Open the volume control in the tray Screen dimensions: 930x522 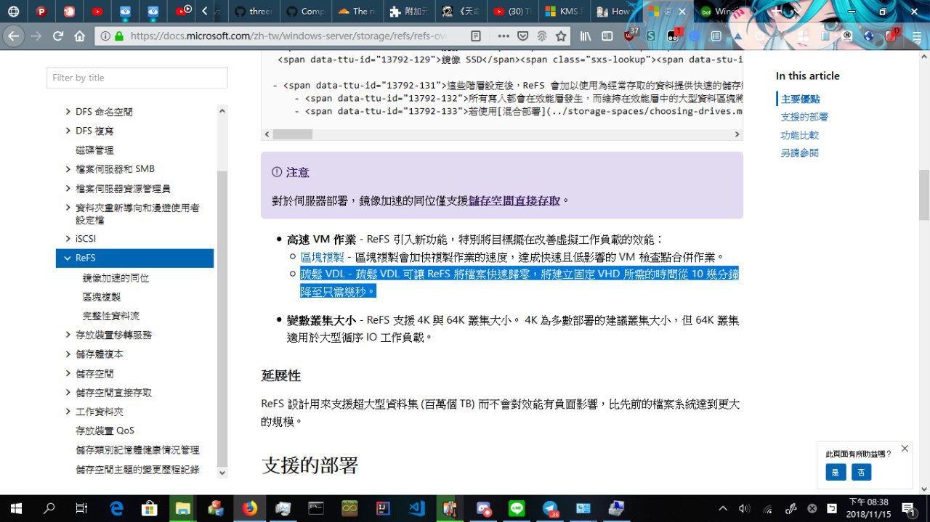point(744,508)
